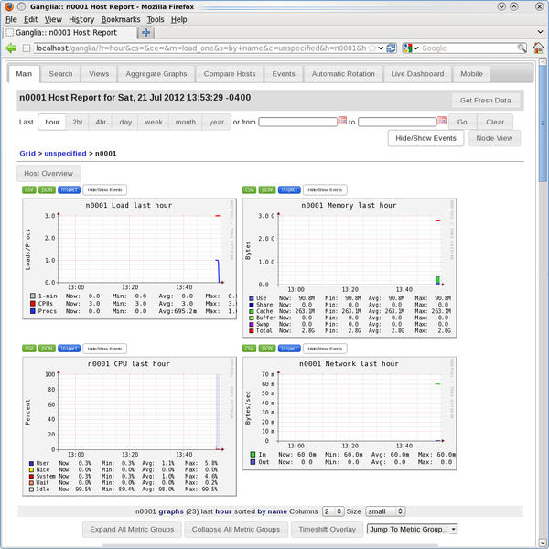Screen dimensions: 549x549
Task: Select the week time range
Action: [154, 122]
